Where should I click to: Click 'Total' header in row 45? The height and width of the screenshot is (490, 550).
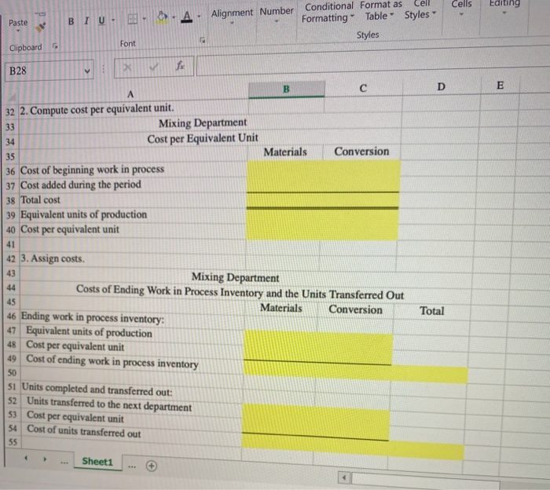pyautogui.click(x=432, y=311)
